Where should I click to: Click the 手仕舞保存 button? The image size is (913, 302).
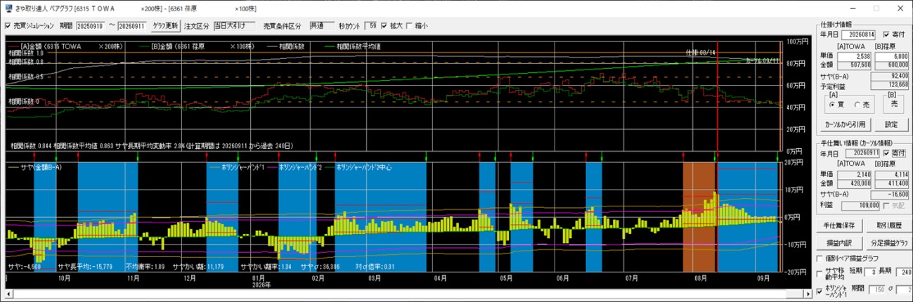point(840,226)
